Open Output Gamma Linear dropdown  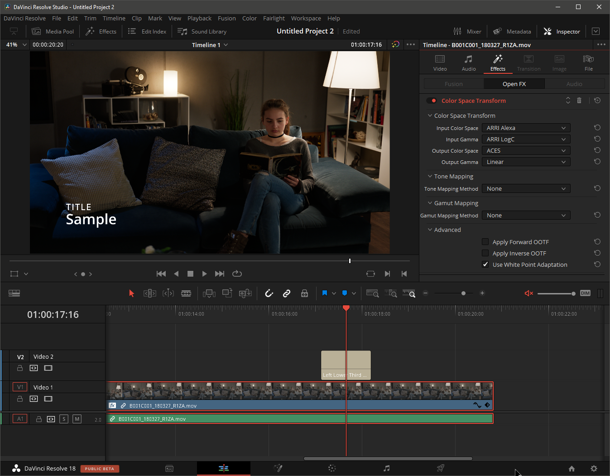[x=526, y=162]
